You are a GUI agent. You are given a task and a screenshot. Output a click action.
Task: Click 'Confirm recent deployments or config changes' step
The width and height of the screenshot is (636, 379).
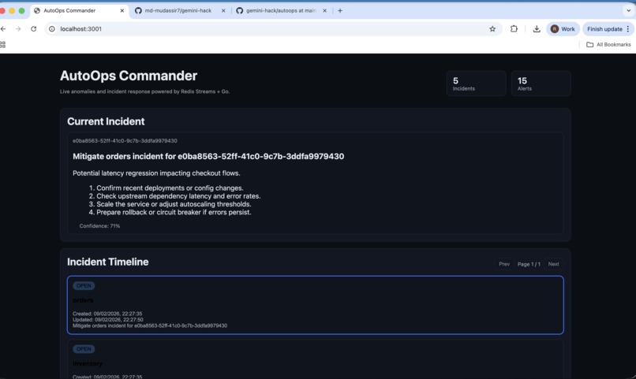coord(170,188)
